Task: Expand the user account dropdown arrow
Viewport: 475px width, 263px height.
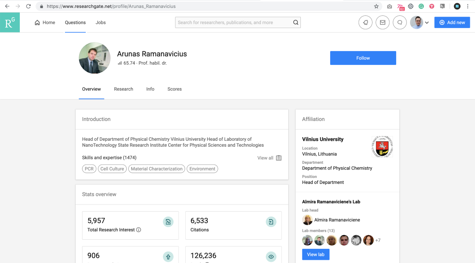Action: (x=427, y=23)
